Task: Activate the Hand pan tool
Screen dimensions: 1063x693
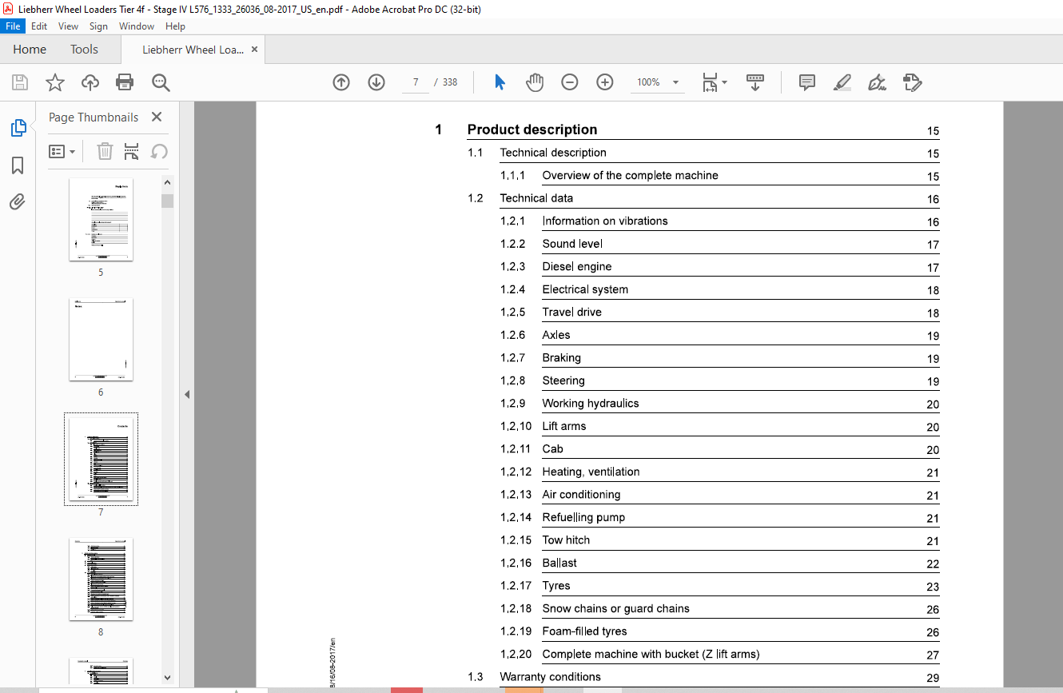Action: pyautogui.click(x=535, y=82)
